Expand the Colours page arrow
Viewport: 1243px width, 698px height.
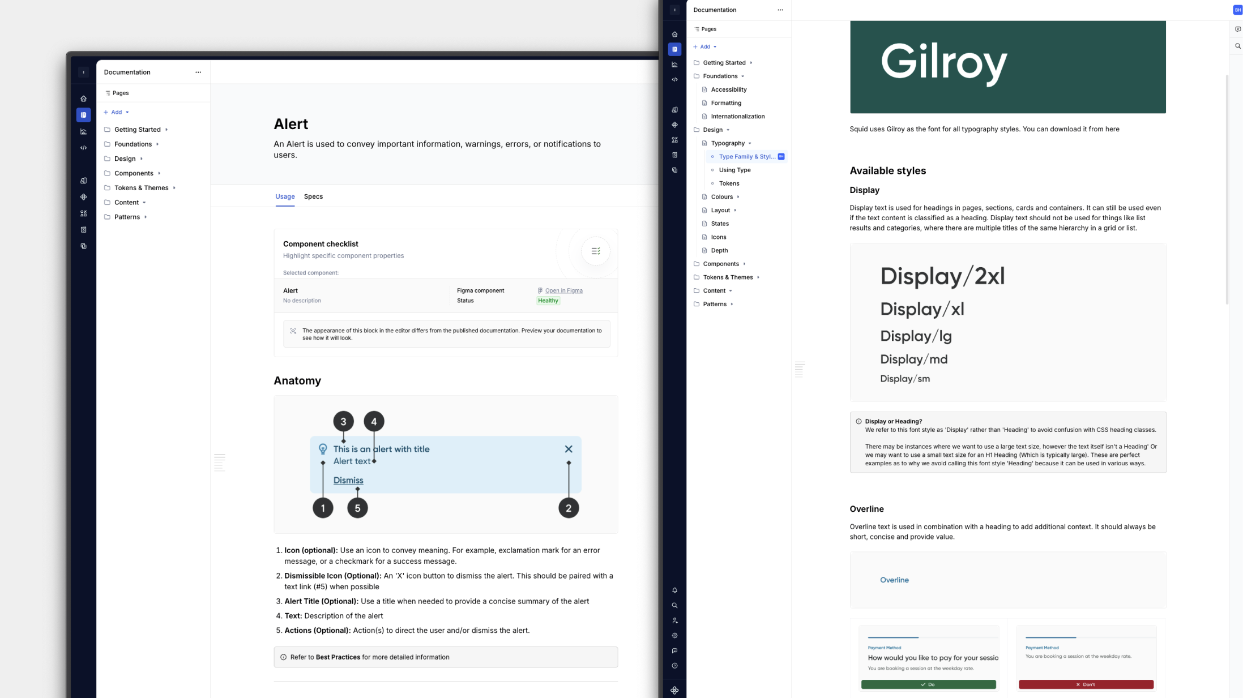(738, 197)
